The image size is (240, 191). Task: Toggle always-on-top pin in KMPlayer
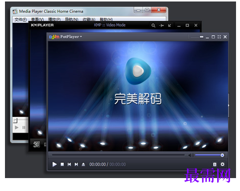click(x=161, y=25)
